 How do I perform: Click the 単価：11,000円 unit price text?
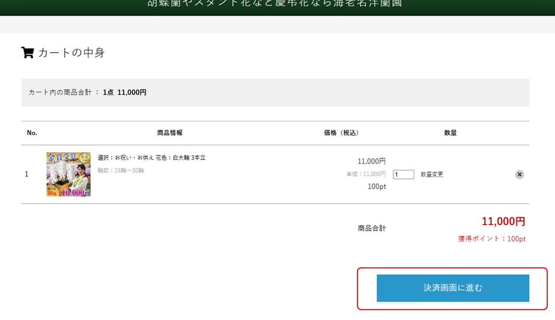[366, 174]
